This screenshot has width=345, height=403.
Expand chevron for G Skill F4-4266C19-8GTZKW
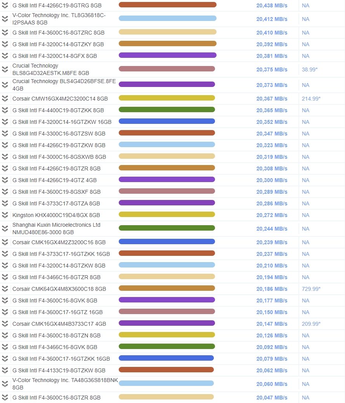click(x=5, y=145)
